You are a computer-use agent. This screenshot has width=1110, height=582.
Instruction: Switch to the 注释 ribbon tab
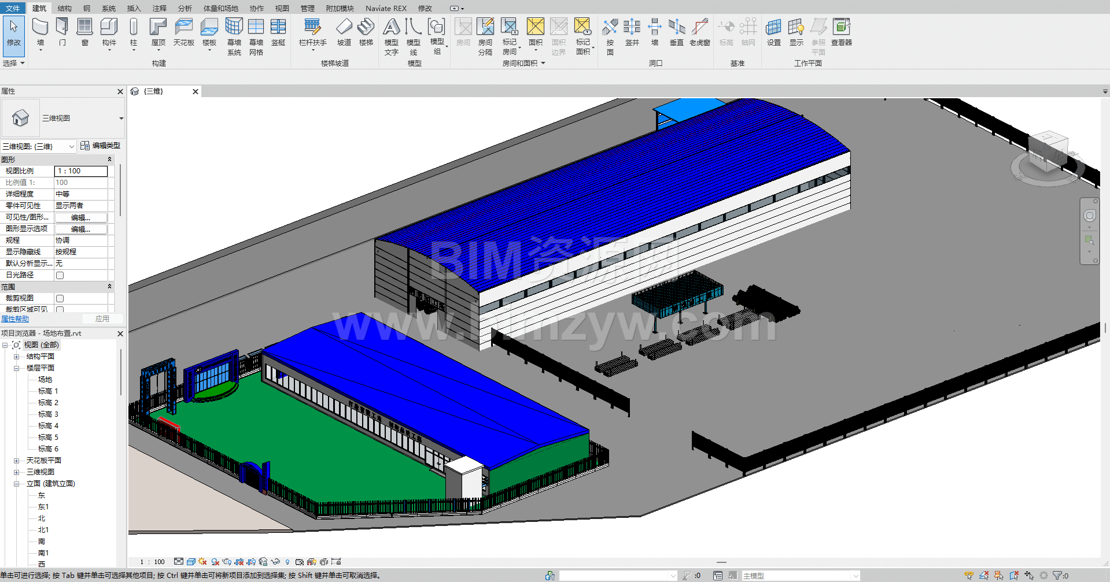[x=160, y=8]
